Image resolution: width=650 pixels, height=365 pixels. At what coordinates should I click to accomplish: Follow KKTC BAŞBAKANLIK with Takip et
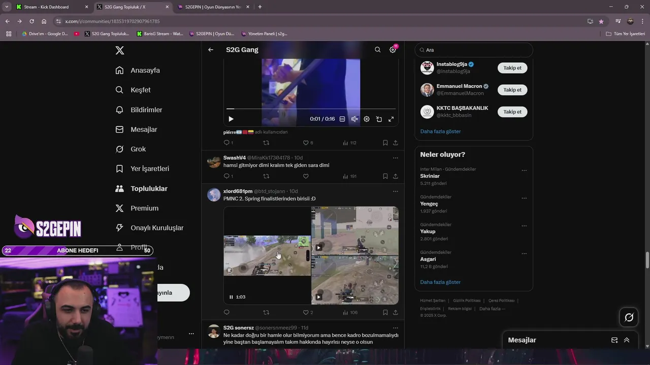(512, 112)
